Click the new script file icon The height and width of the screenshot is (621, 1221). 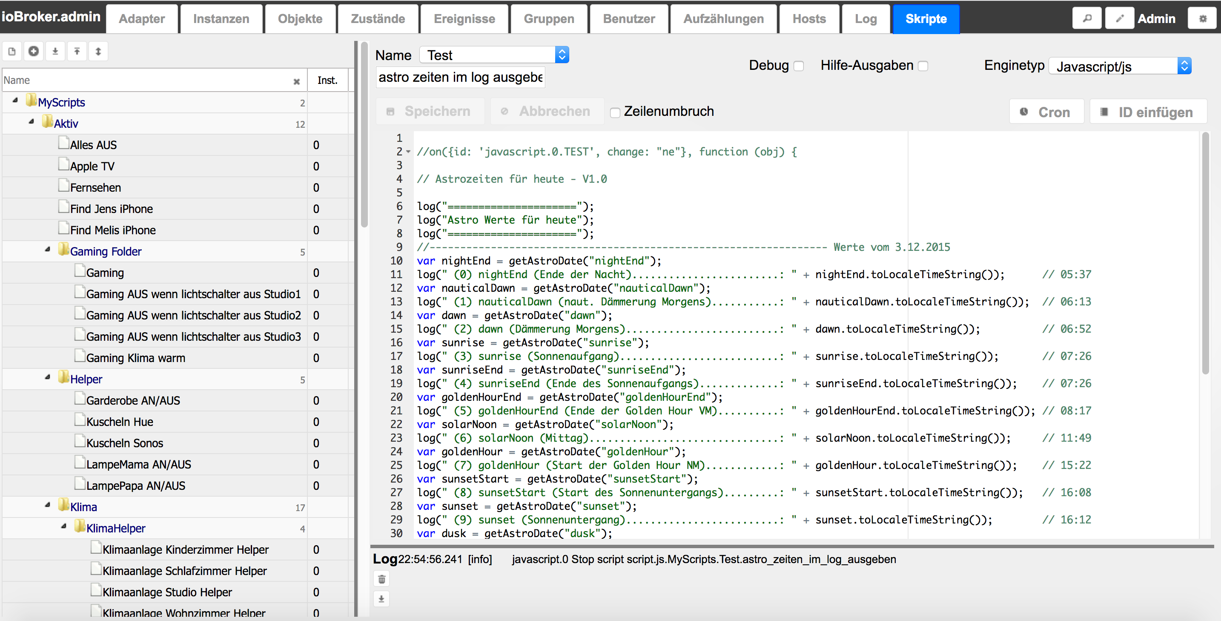tap(12, 51)
